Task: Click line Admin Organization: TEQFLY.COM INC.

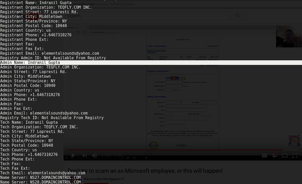Action: [x=40, y=67]
